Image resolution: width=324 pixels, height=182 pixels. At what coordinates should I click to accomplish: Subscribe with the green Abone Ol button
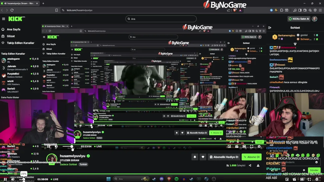251,157
